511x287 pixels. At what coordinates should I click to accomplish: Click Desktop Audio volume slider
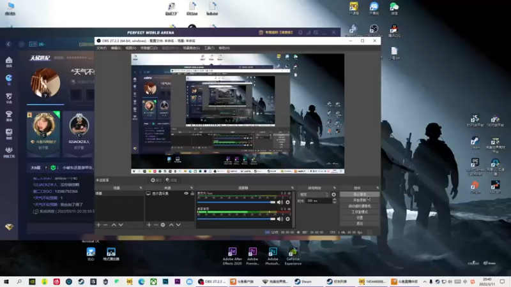[x=236, y=219]
